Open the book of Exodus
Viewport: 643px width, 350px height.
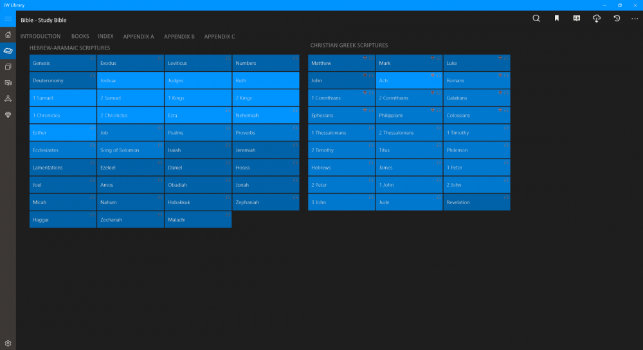click(x=131, y=63)
